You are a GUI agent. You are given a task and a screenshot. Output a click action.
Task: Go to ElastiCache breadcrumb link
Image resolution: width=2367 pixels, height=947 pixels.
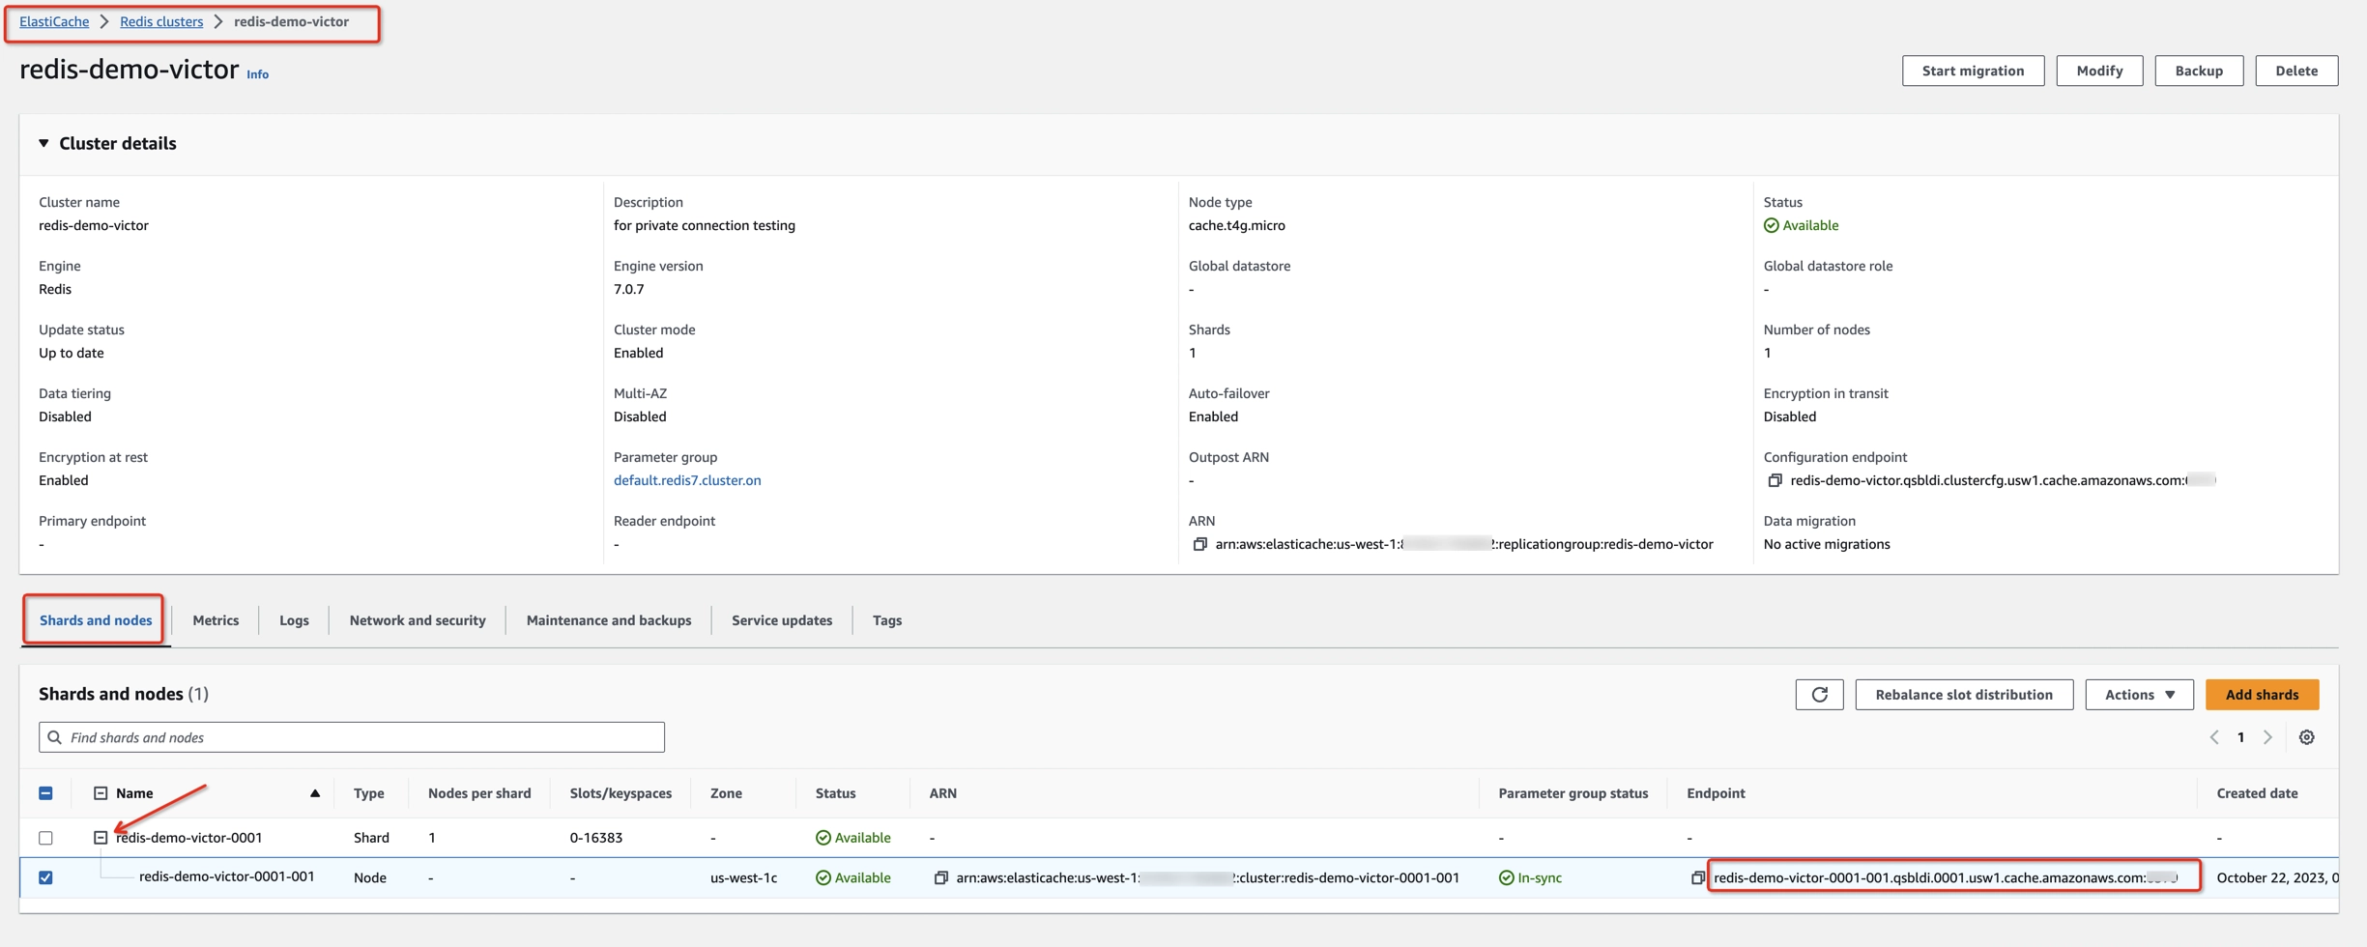[54, 21]
